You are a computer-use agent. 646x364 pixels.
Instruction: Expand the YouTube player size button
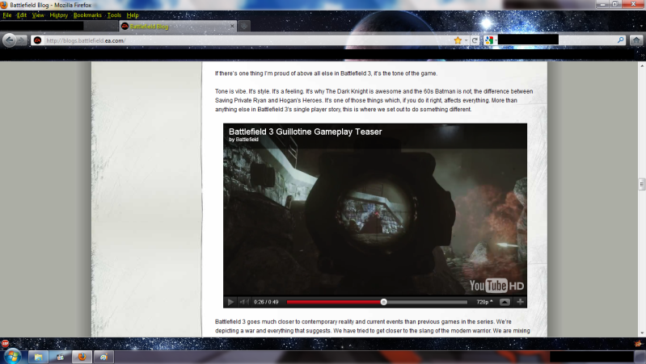pyautogui.click(x=505, y=302)
